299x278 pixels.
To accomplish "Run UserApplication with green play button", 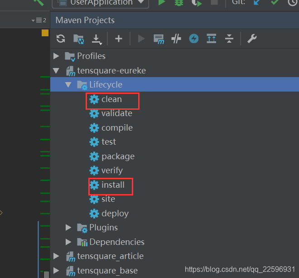I will coord(162,2).
